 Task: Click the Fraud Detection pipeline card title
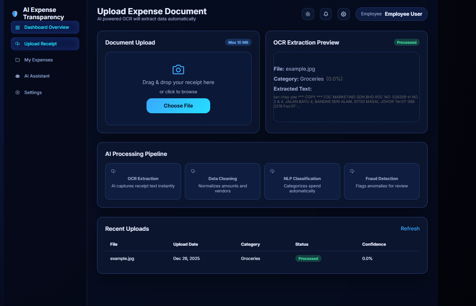[382, 179]
